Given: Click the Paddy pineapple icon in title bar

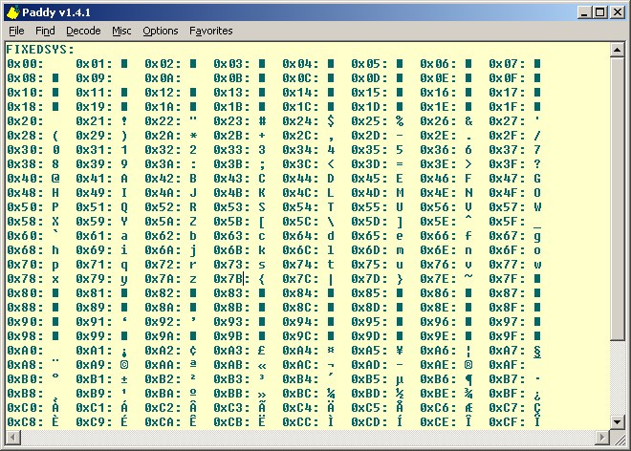Looking at the screenshot, I should point(12,12).
